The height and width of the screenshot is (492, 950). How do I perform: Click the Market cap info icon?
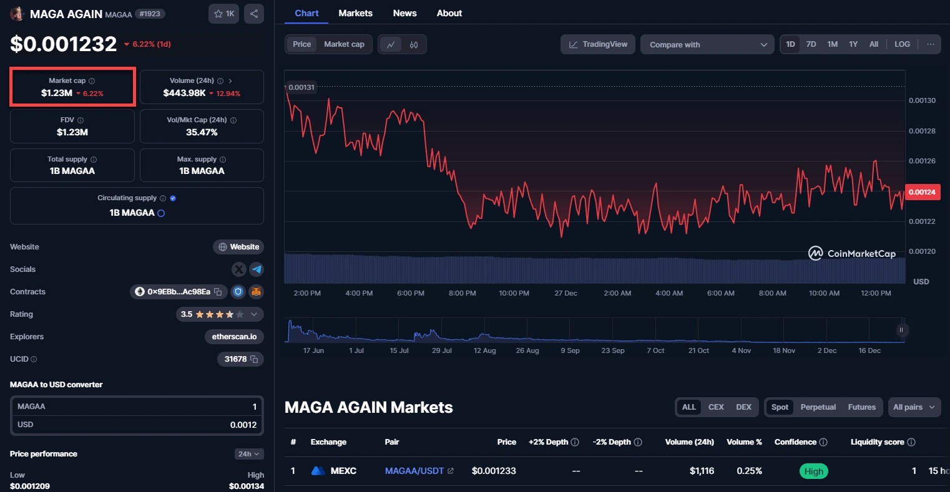pos(92,81)
